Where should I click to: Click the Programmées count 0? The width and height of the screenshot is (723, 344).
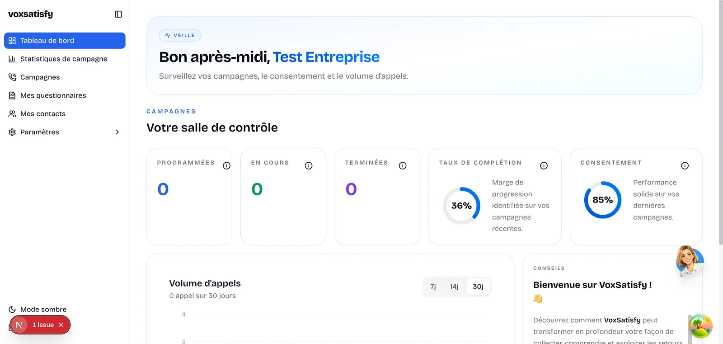163,189
